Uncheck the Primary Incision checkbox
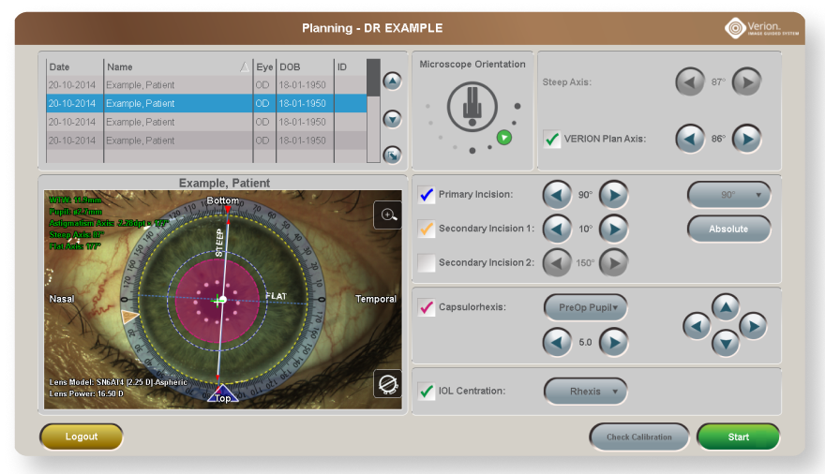The width and height of the screenshot is (825, 474). (x=427, y=195)
